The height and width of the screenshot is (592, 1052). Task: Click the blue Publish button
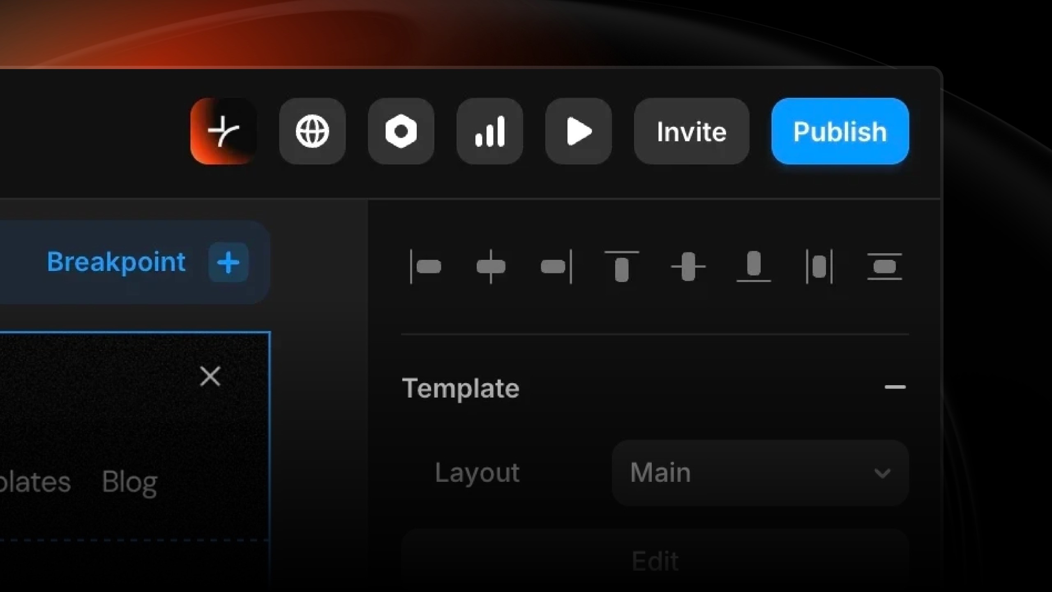coord(840,131)
